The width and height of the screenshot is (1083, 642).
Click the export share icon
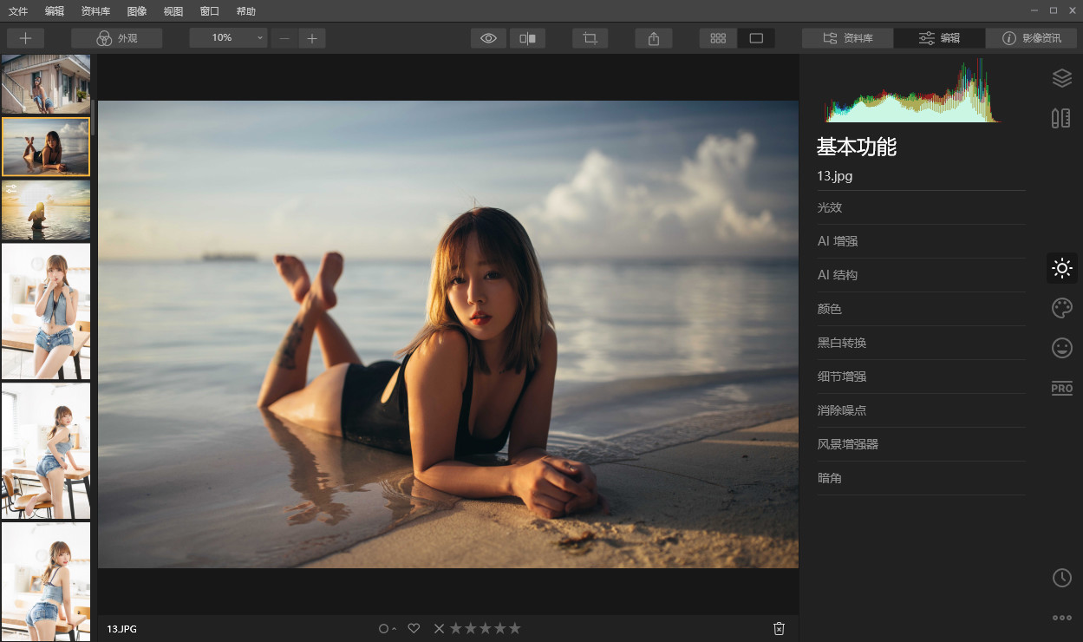654,38
